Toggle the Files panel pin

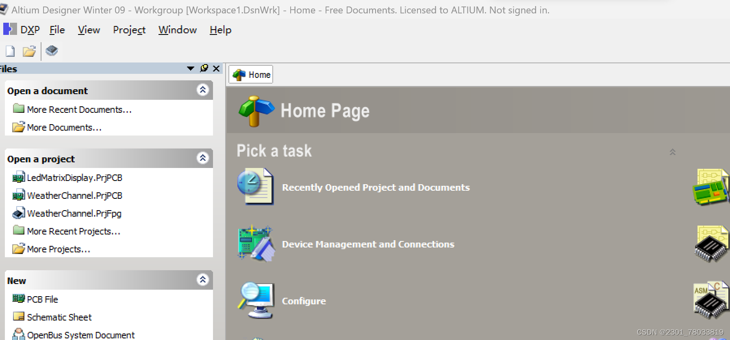point(204,68)
